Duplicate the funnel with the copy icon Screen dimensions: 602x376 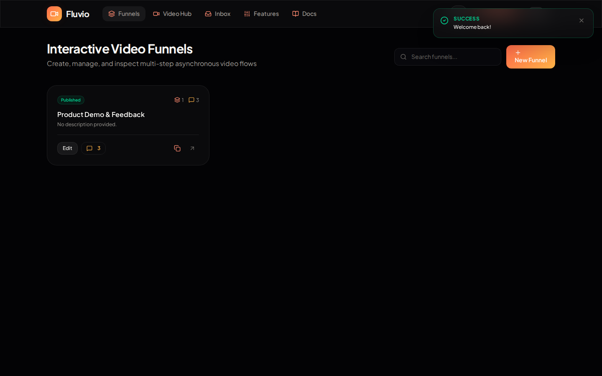pos(177,148)
